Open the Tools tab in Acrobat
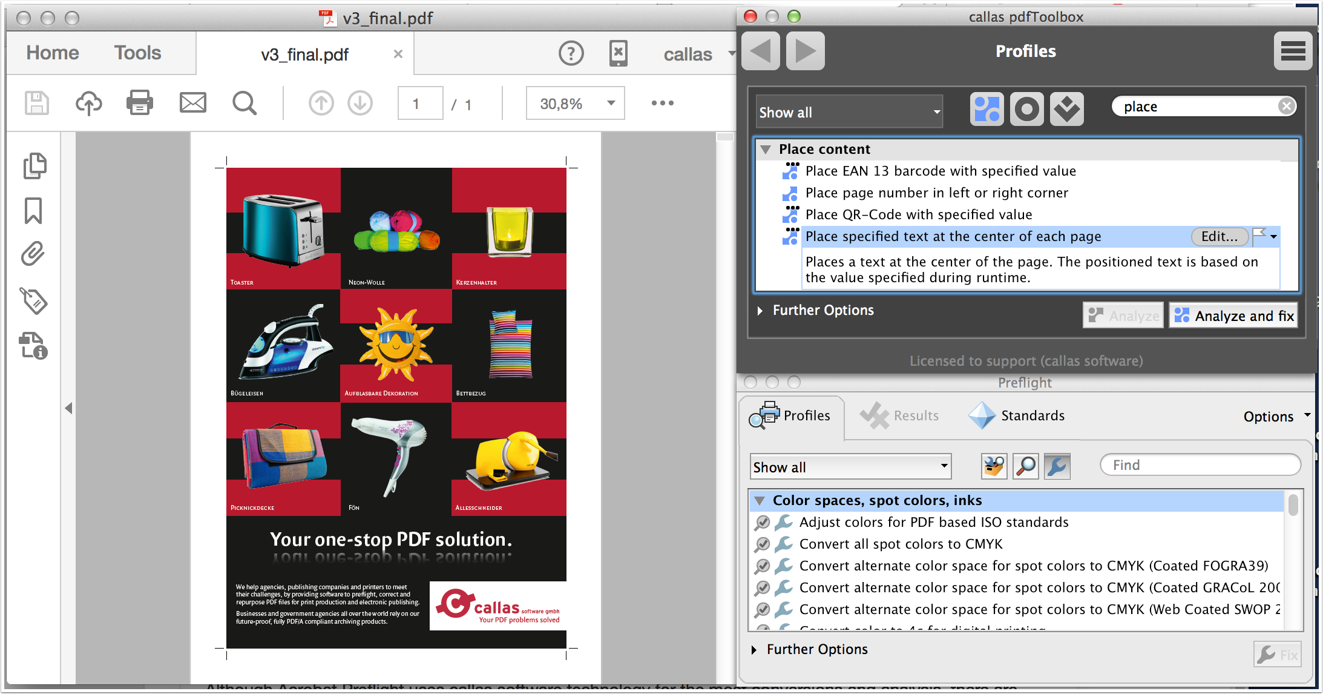The height and width of the screenshot is (694, 1323). (137, 53)
